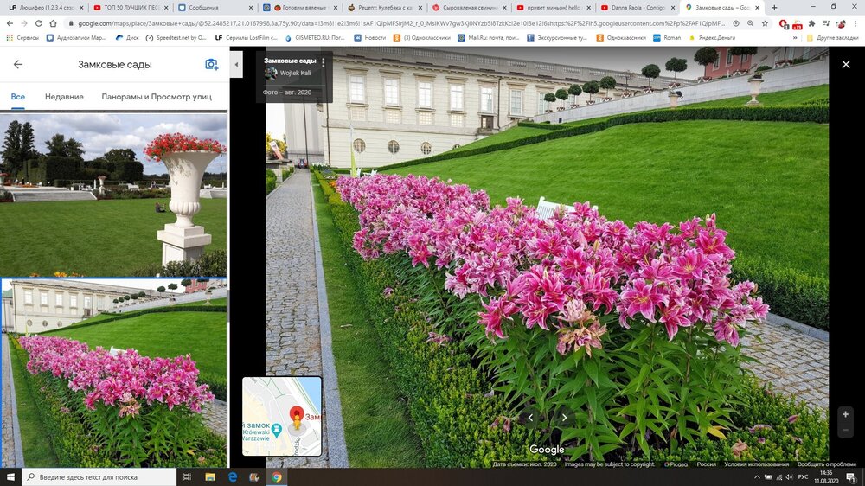The height and width of the screenshot is (486, 865).
Task: Open the three-dot menu on photo card
Action: pos(324,62)
